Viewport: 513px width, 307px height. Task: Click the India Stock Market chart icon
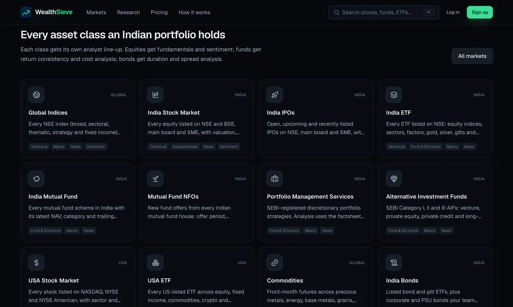(x=156, y=95)
